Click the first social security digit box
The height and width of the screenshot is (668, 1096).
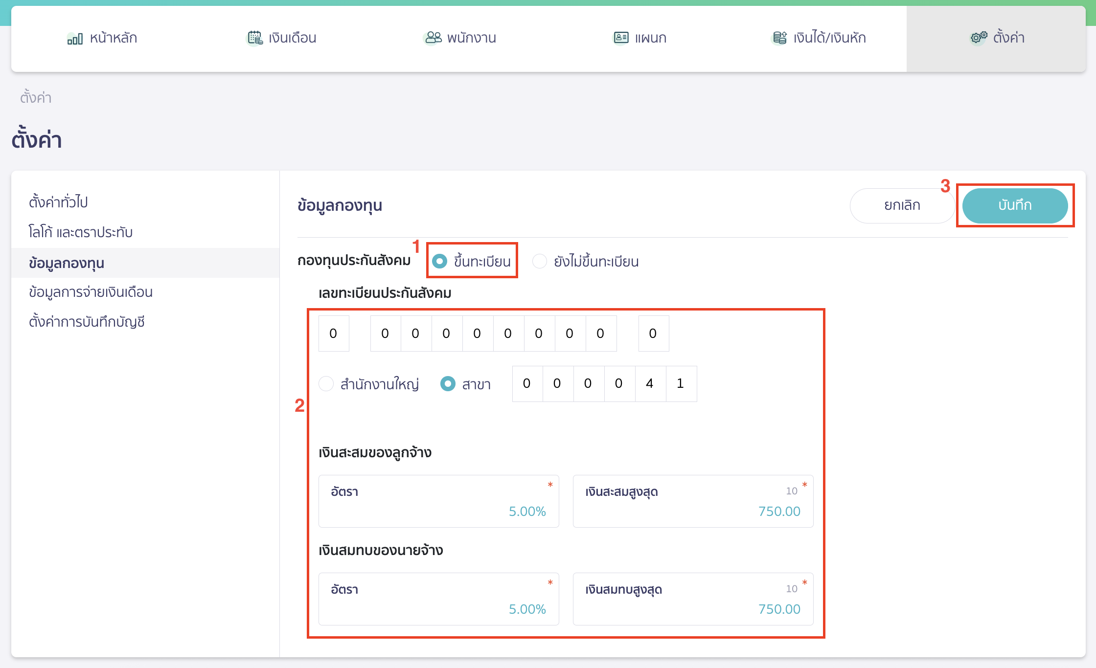tap(333, 334)
